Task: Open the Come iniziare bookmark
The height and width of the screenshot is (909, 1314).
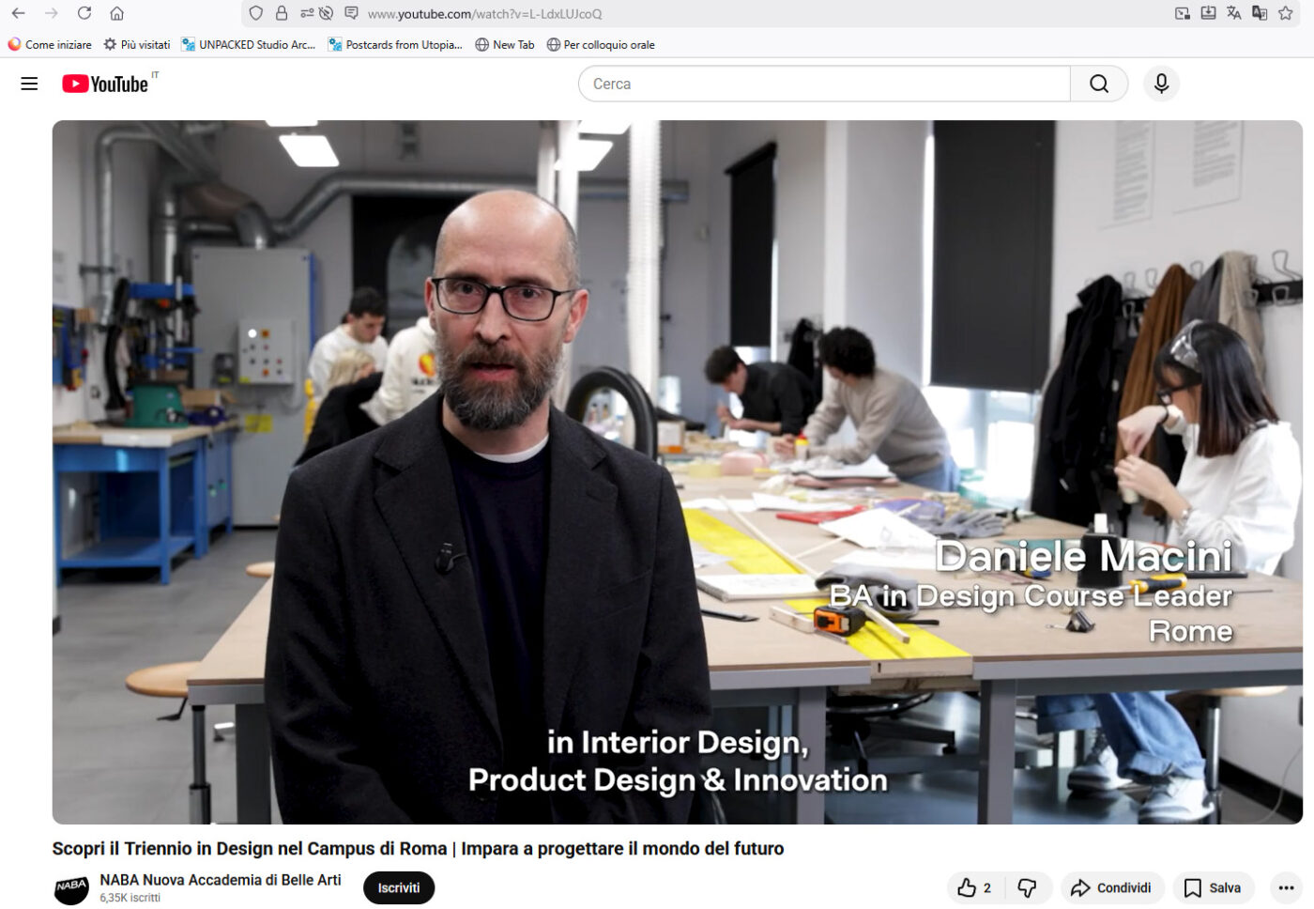Action: (x=50, y=44)
